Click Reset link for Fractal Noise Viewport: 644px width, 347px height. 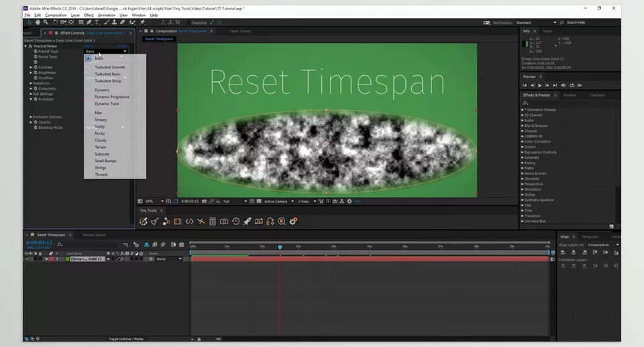point(89,46)
